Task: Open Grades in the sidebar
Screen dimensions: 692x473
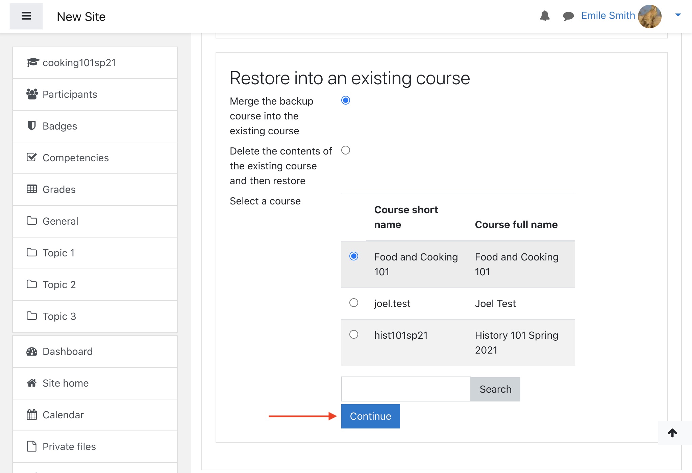Action: 59,190
